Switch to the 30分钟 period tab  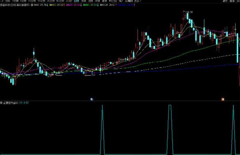[x=51, y=1]
